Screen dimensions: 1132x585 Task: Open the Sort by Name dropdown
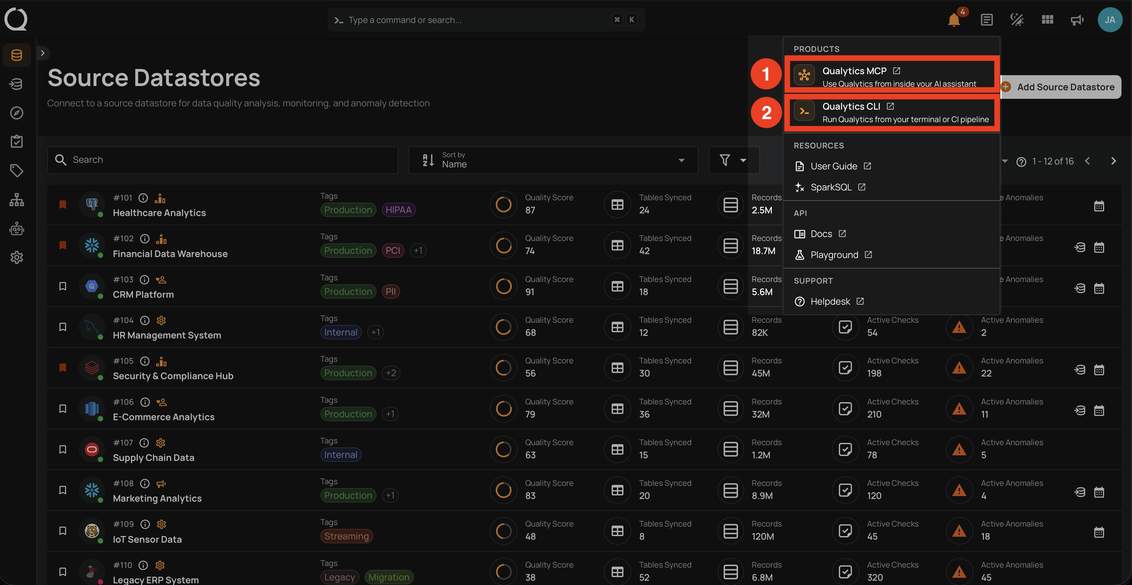(553, 160)
